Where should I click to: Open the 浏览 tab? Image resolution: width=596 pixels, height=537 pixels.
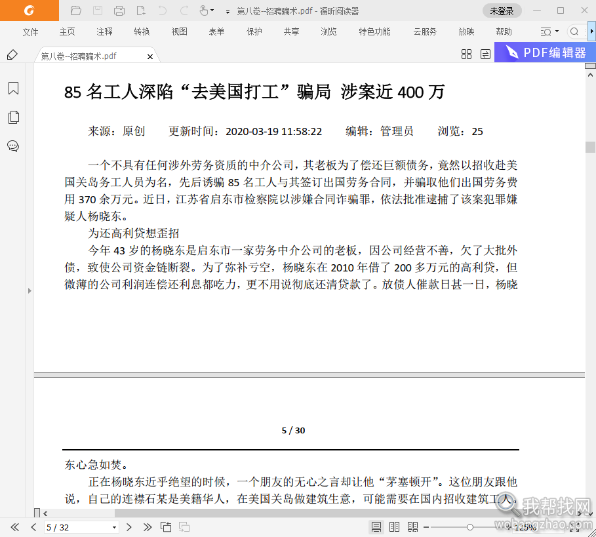point(328,32)
